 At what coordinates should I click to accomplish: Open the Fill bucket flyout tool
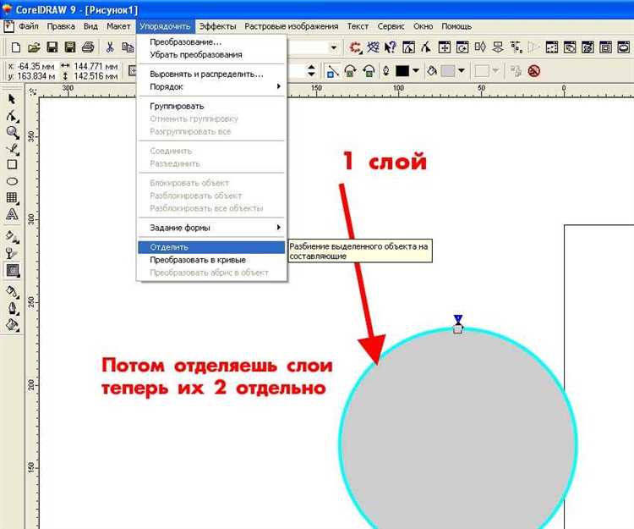[x=13, y=325]
